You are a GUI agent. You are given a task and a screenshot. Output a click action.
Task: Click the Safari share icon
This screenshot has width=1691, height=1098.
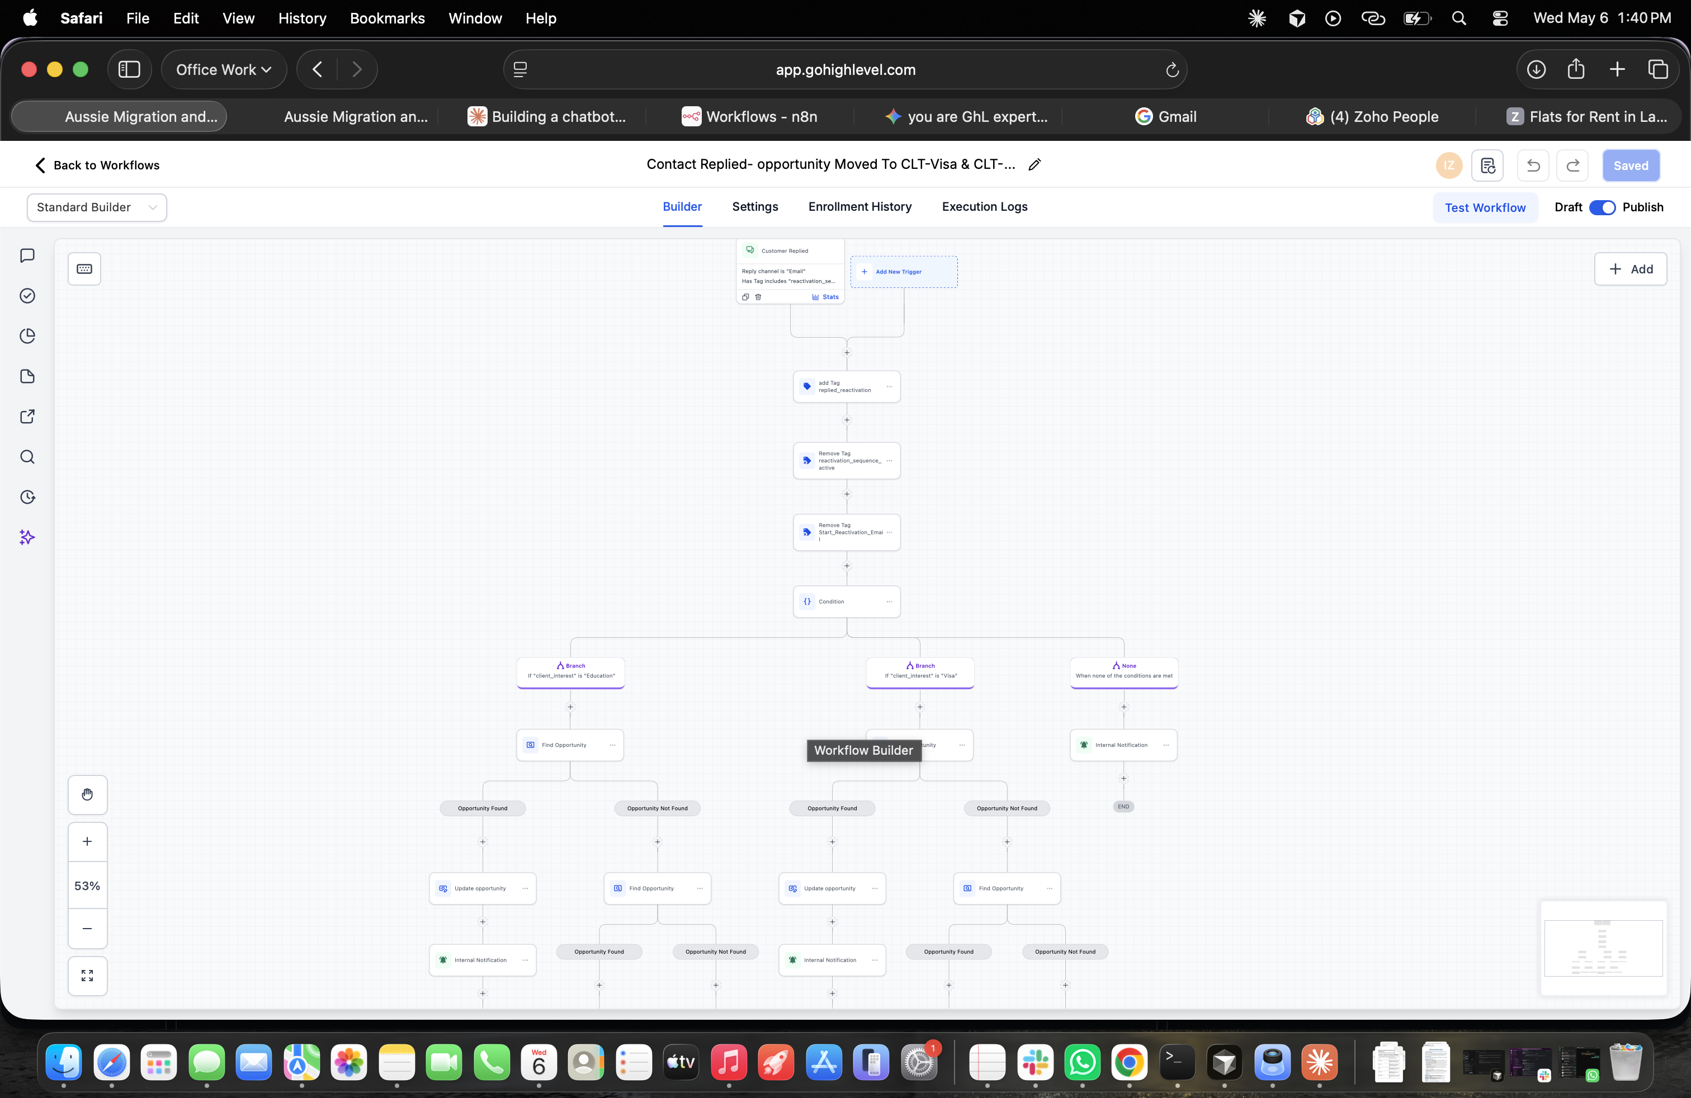click(1576, 69)
